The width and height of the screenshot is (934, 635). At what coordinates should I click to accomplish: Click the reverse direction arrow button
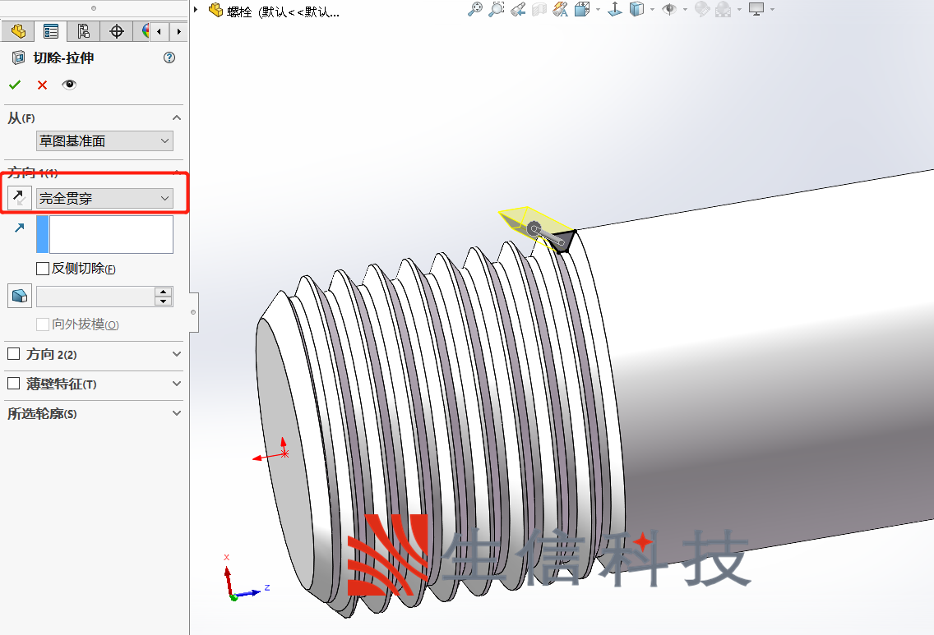[19, 198]
